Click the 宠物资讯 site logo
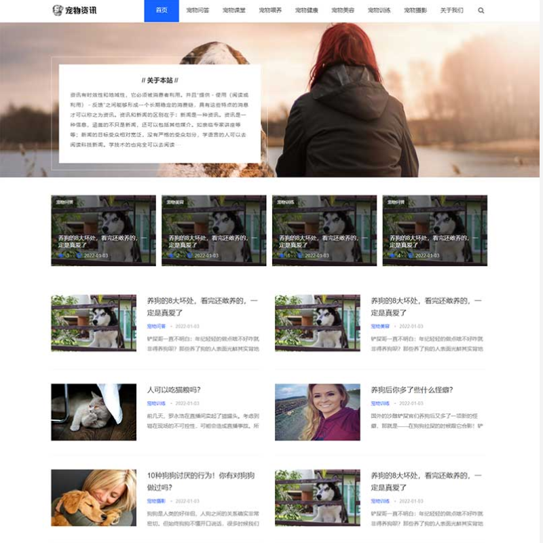Viewport: 543px width, 543px height. [x=75, y=11]
